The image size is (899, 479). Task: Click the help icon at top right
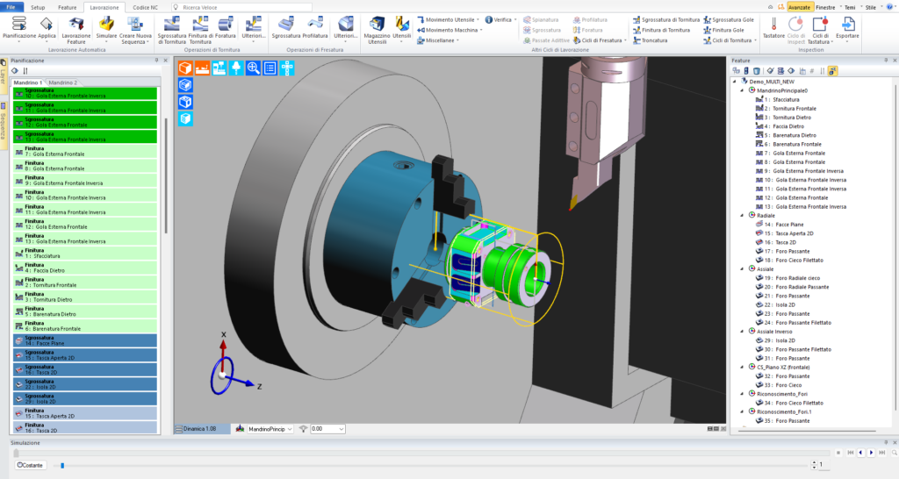coord(889,7)
